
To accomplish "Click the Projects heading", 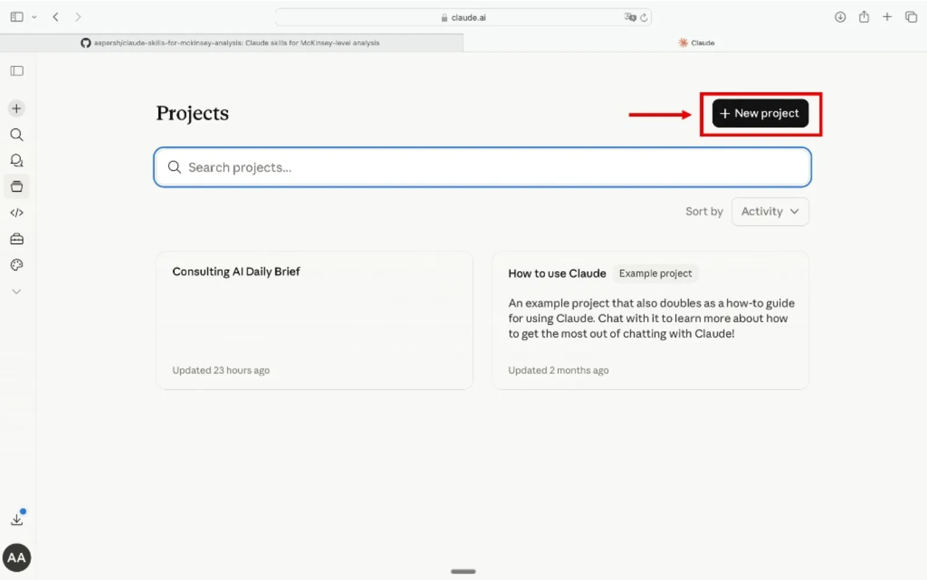I will point(192,113).
